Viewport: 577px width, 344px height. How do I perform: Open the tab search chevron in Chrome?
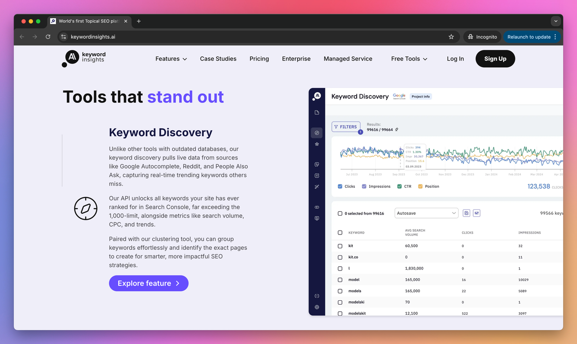[556, 21]
